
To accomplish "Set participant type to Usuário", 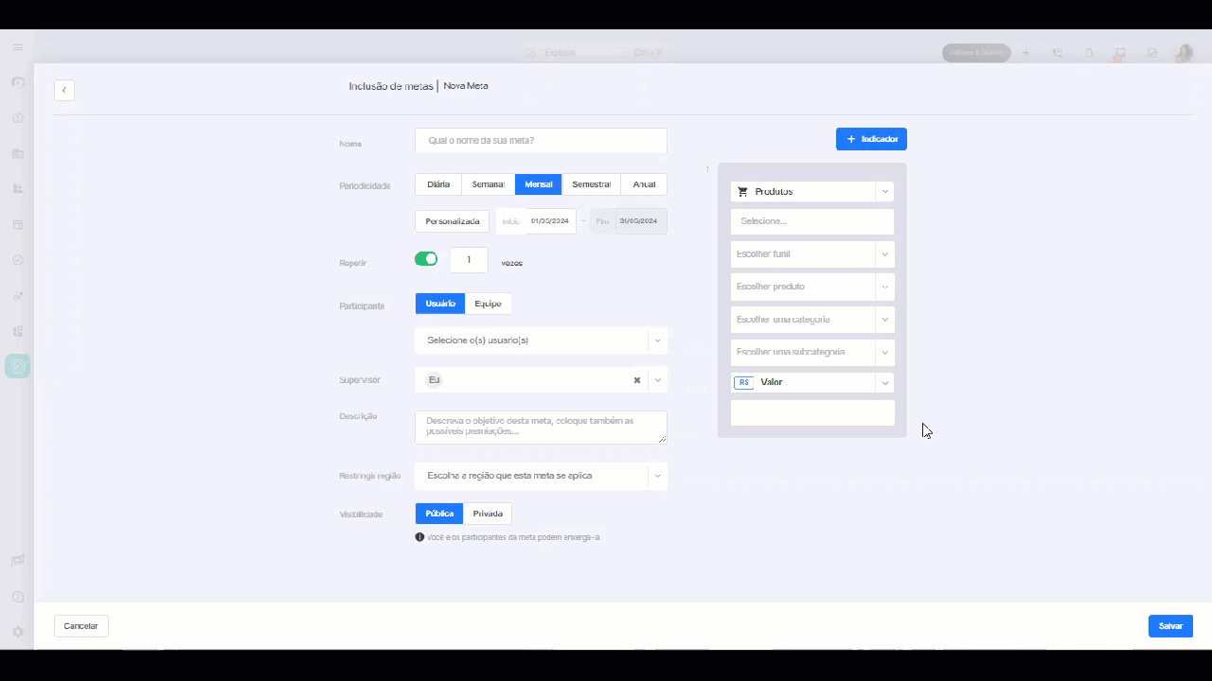I will [440, 304].
